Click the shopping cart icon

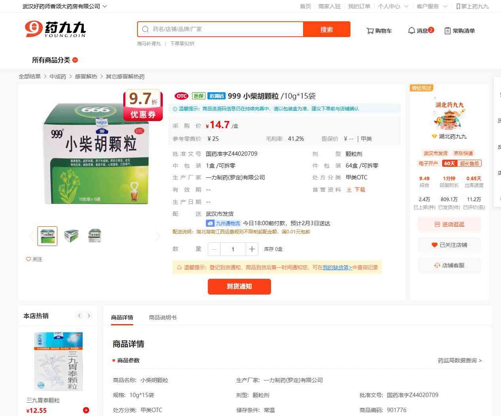(x=370, y=31)
